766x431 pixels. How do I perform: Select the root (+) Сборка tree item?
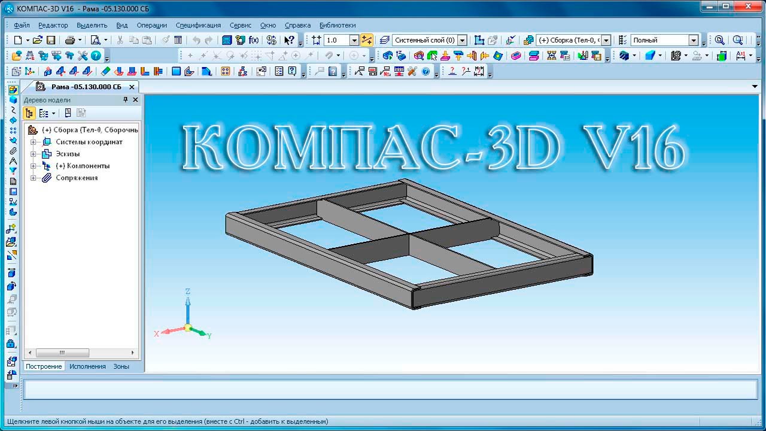[x=90, y=130]
